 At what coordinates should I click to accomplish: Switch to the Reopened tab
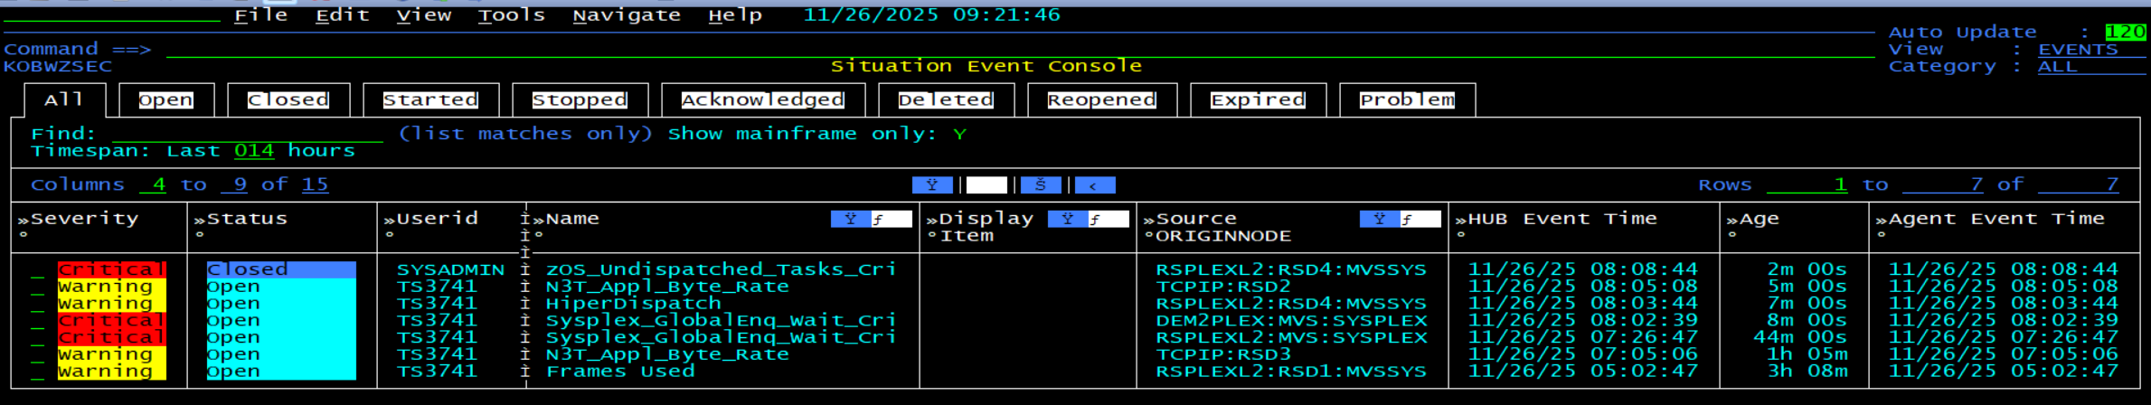(1102, 100)
